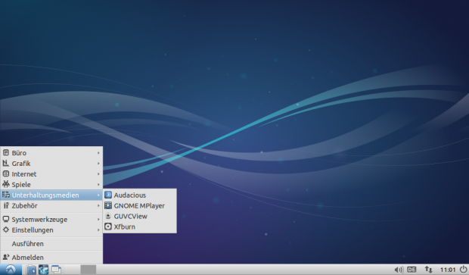Expand the Spiele submenu arrow

tap(98, 185)
